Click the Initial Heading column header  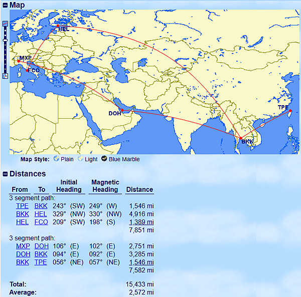pyautogui.click(x=69, y=186)
